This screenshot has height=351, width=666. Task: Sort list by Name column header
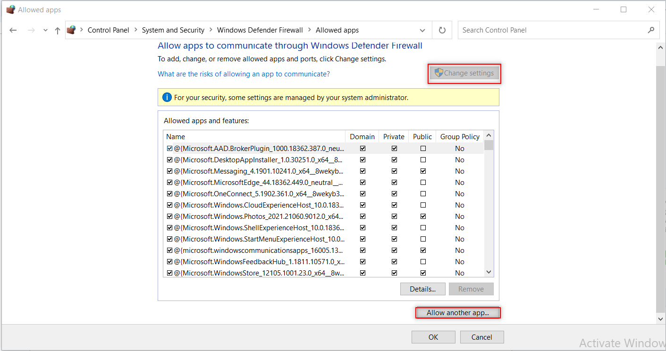(x=254, y=137)
